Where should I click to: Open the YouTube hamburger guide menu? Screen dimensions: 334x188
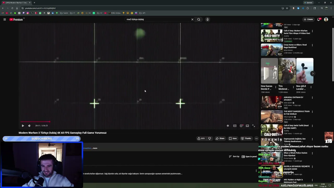tap(5, 19)
